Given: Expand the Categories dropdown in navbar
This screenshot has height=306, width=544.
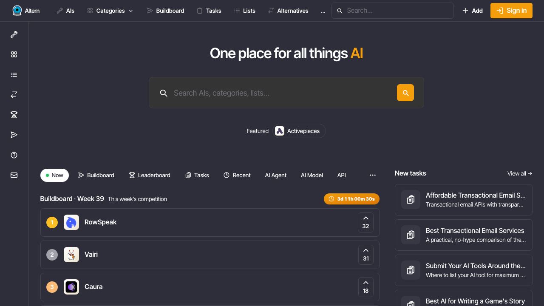Looking at the screenshot, I should coord(110,11).
